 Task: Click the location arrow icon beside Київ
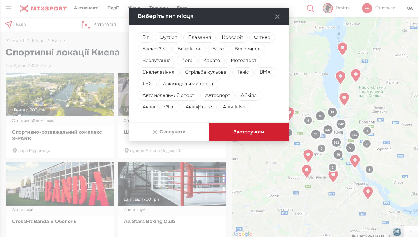tap(8, 25)
